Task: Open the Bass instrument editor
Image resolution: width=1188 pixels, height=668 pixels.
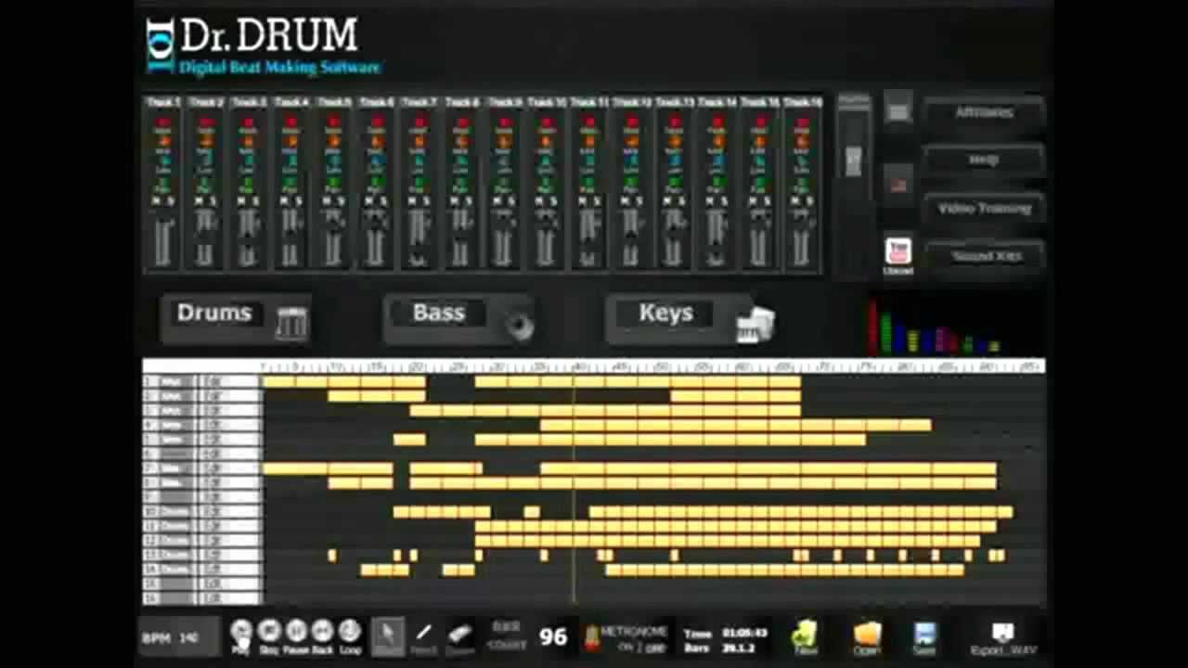Action: 459,318
